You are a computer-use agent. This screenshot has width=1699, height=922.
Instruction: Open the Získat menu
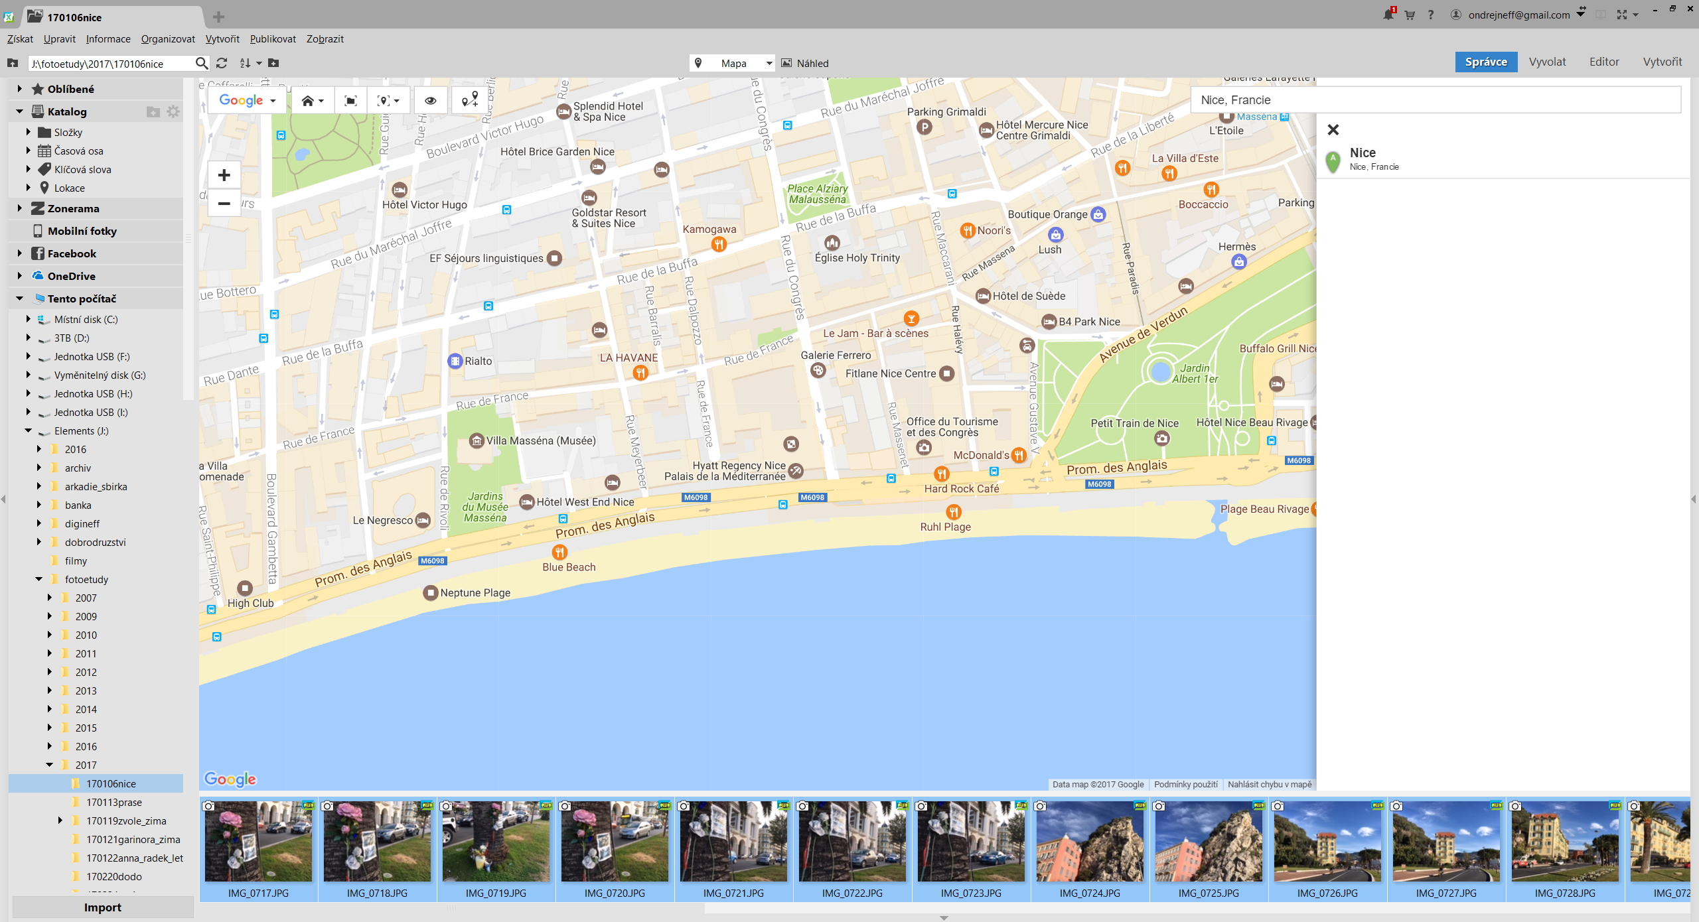[x=20, y=39]
